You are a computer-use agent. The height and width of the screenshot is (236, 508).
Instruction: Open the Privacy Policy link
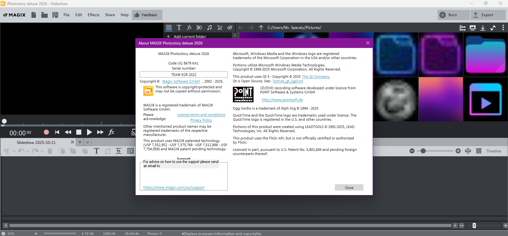(201, 120)
